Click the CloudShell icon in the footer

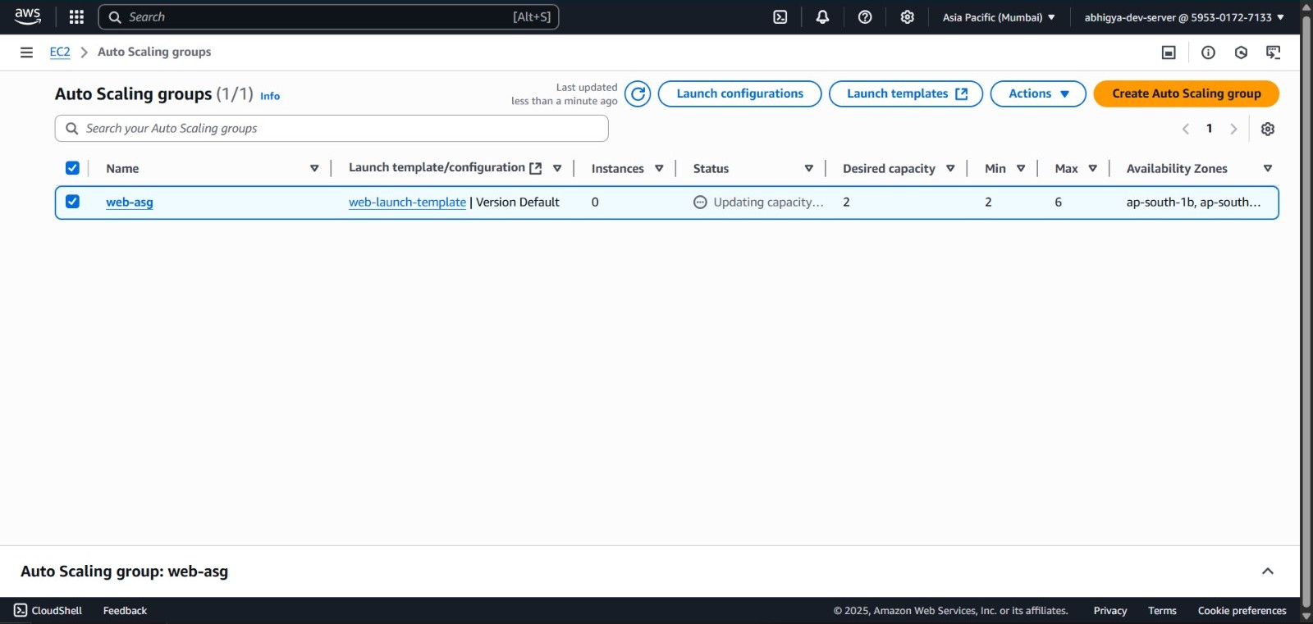click(x=21, y=610)
